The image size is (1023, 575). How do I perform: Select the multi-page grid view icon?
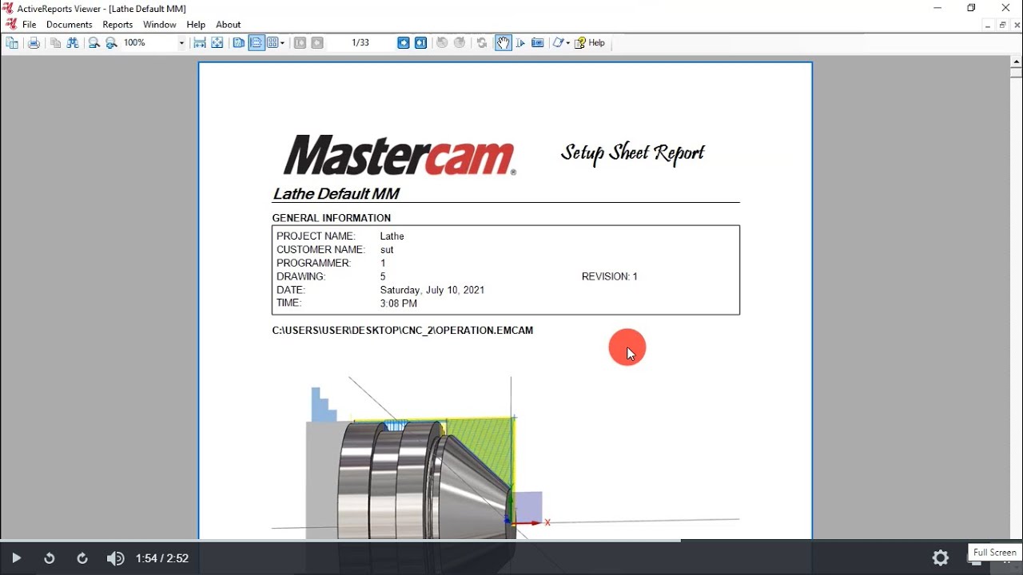click(x=273, y=43)
